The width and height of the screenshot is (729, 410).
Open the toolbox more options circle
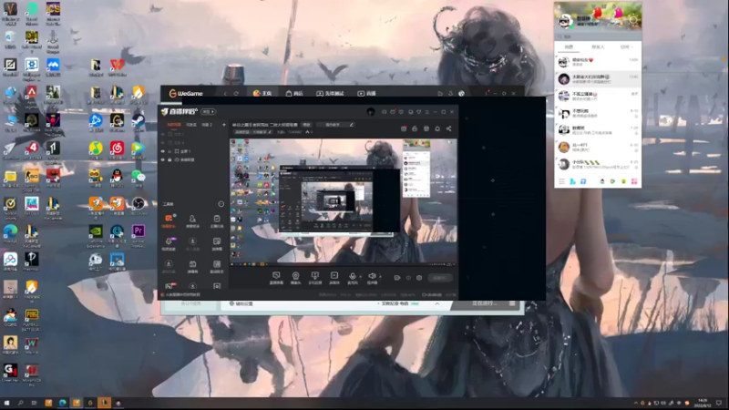coord(221,204)
